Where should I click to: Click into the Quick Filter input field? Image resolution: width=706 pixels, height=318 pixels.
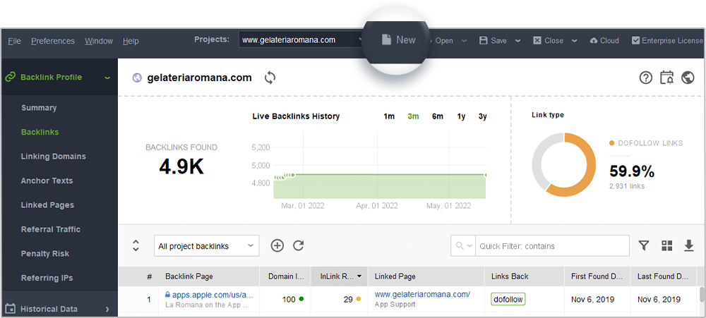click(x=553, y=246)
